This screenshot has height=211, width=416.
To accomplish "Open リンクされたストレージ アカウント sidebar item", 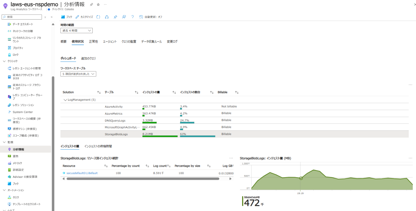I will (27, 39).
